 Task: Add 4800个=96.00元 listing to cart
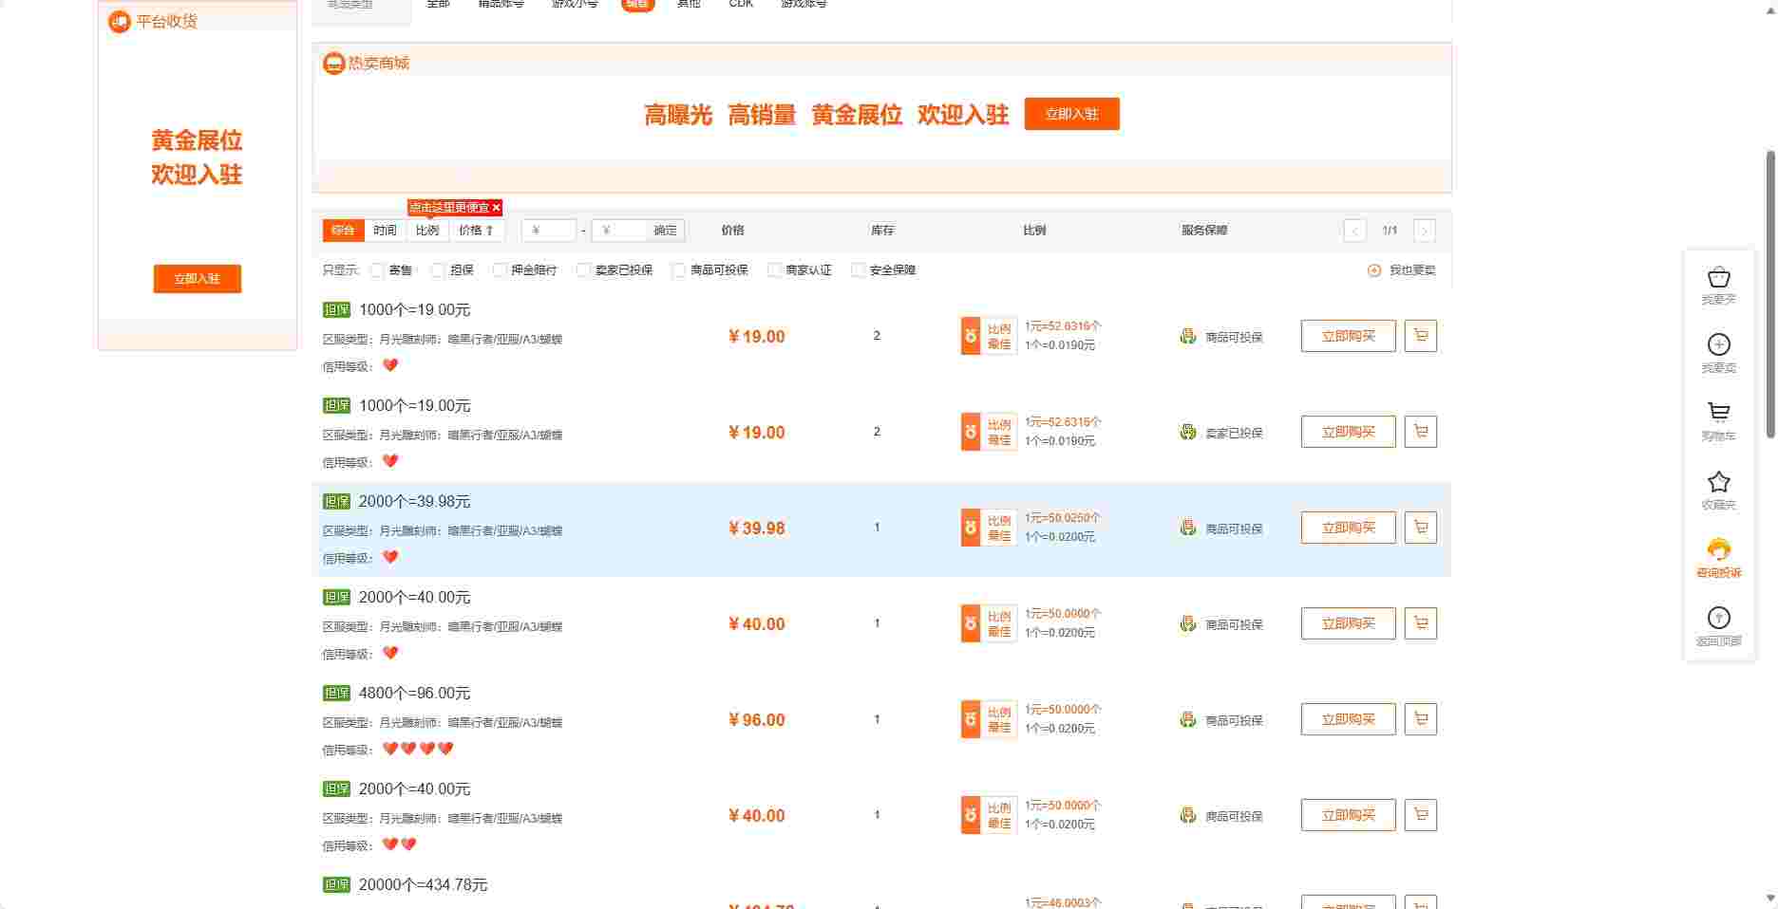(1421, 719)
